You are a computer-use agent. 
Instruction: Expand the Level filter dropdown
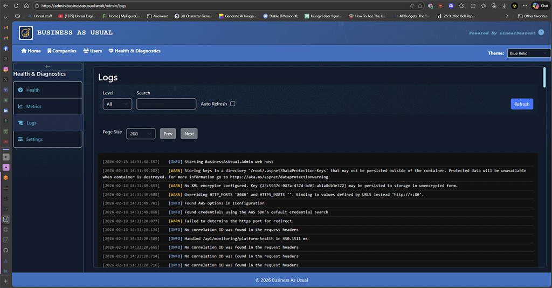point(117,104)
